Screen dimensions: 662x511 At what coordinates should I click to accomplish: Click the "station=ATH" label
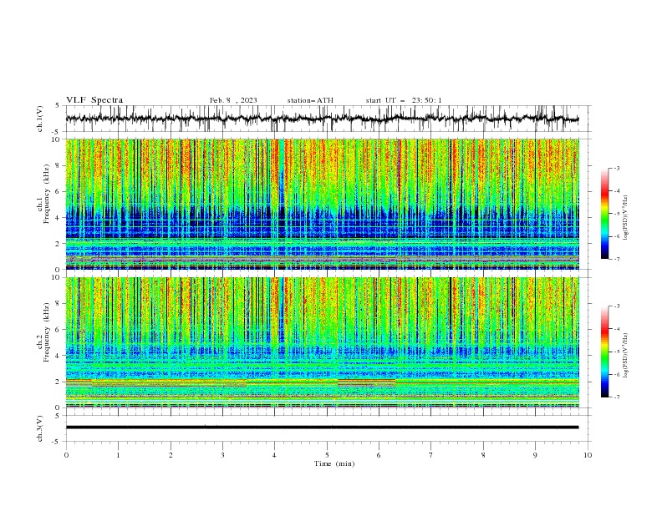310,100
